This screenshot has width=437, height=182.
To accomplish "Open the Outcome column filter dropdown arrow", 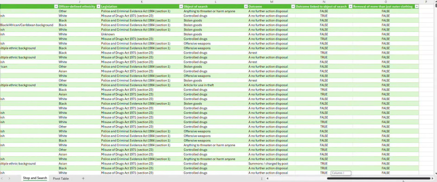I will pyautogui.click(x=293, y=7).
